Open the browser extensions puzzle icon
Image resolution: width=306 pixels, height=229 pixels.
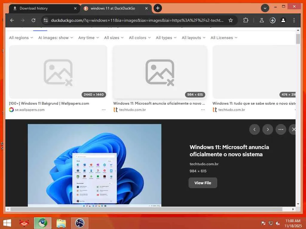point(246,20)
